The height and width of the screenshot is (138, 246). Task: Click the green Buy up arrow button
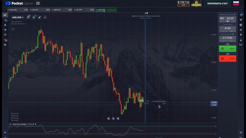click(x=228, y=49)
